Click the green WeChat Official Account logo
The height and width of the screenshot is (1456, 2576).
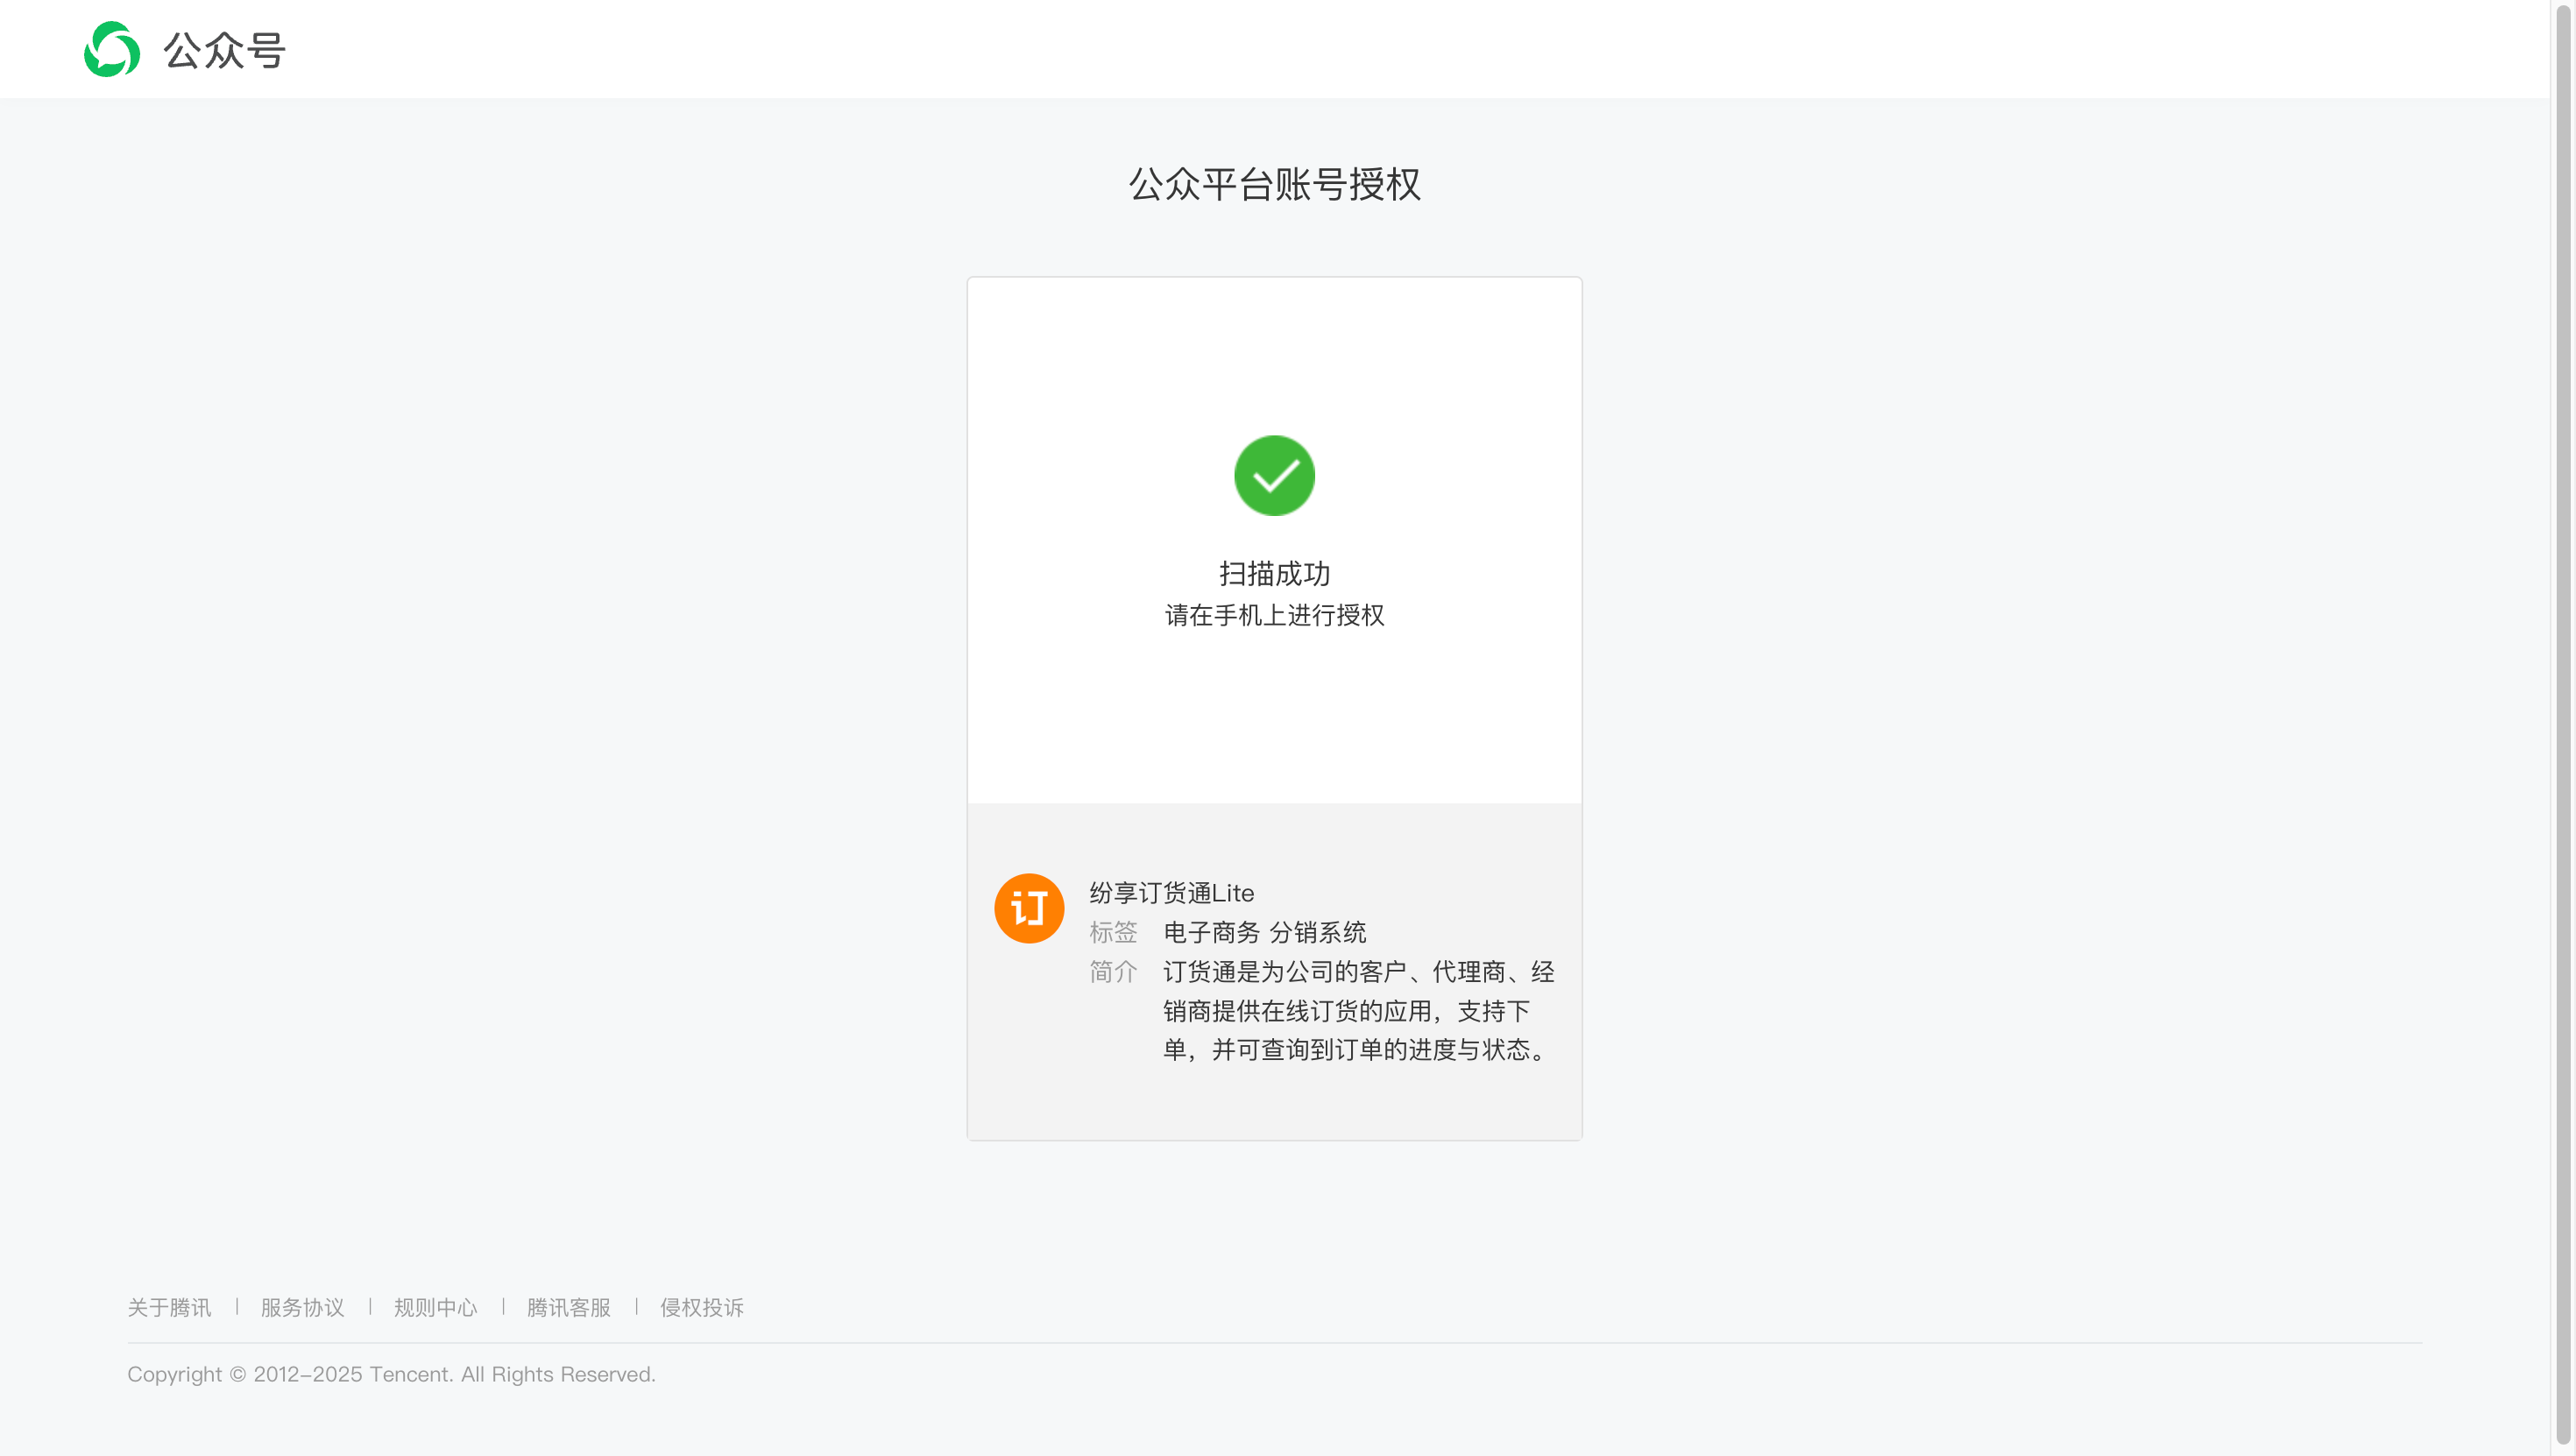[x=111, y=49]
